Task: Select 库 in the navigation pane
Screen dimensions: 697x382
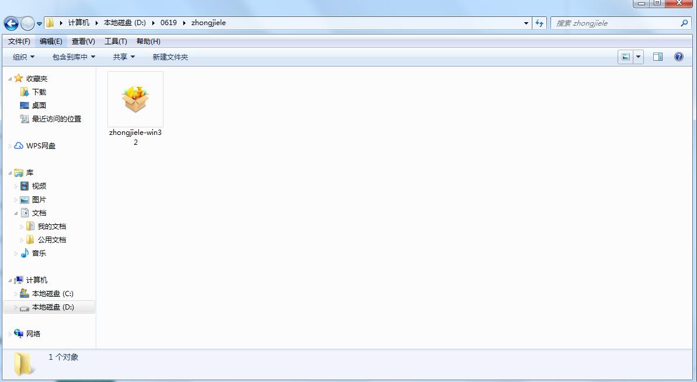Action: pos(30,172)
